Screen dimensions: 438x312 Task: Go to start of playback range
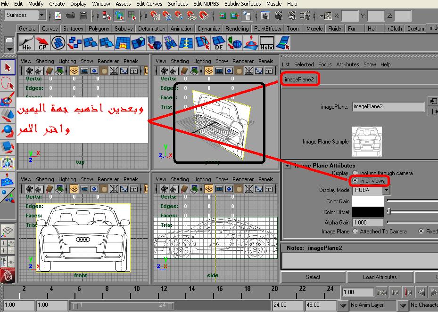tap(381, 292)
